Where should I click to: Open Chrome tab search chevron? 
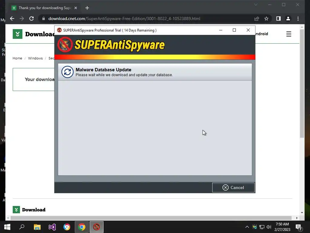pyautogui.click(x=256, y=5)
